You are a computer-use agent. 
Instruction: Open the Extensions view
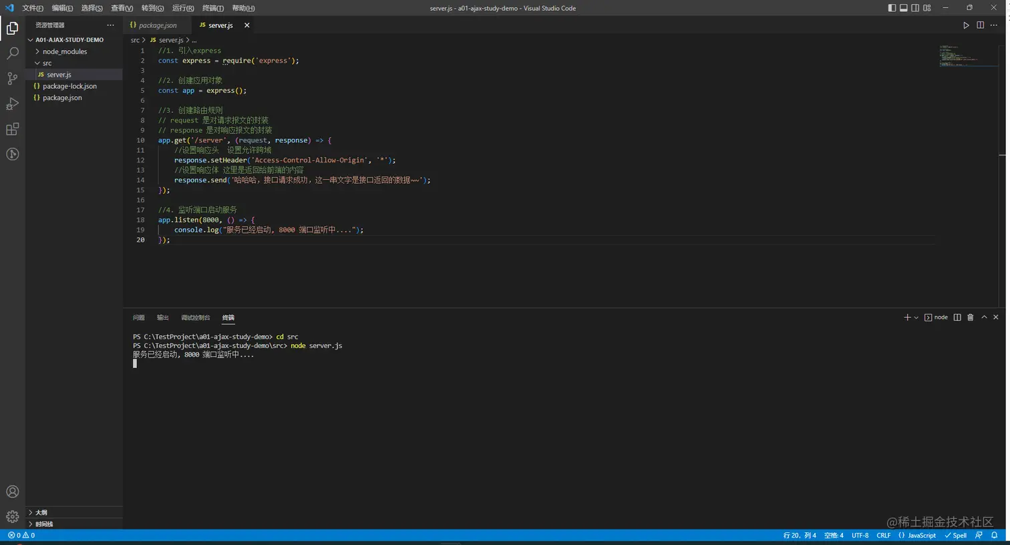12,130
